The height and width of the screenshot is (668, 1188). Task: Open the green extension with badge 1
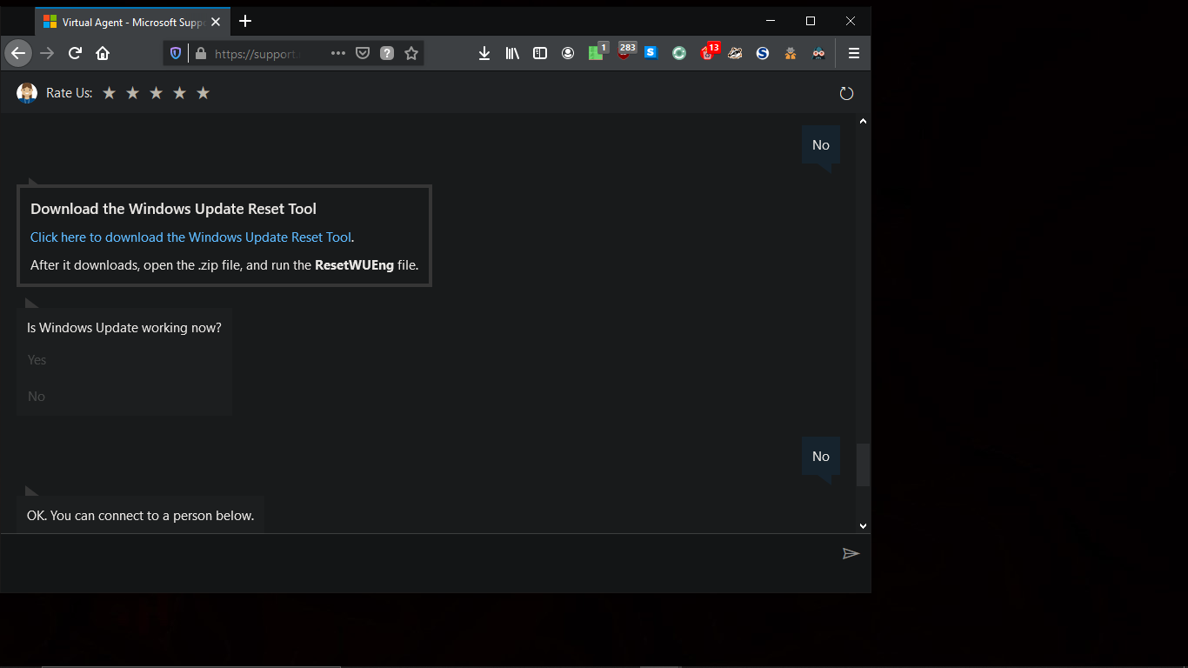[x=597, y=52]
